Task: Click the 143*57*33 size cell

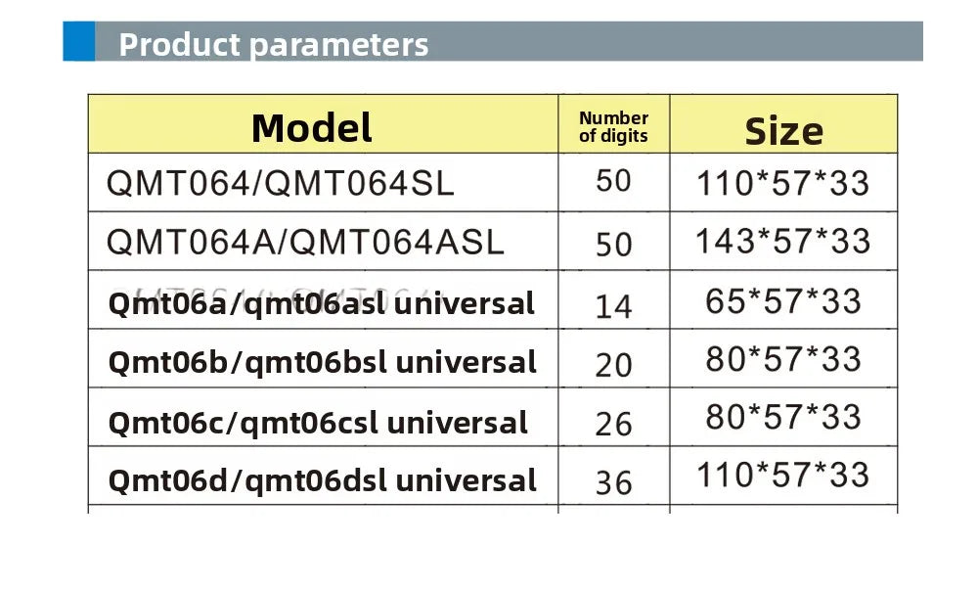Action: pyautogui.click(x=783, y=241)
